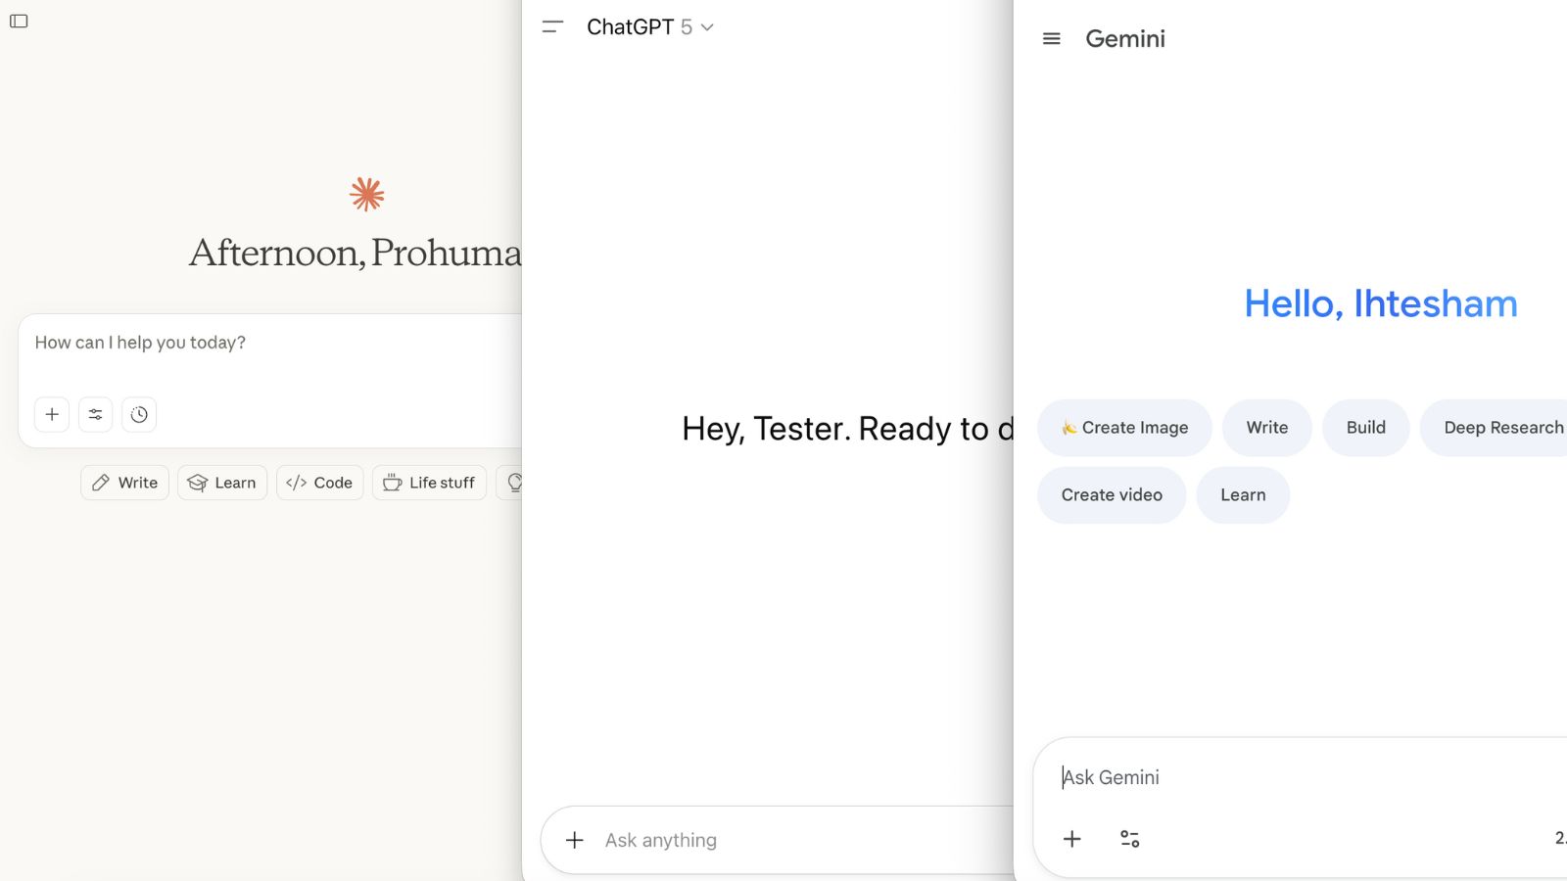
Task: Click the 'Hello, Ihtesham' greeting
Action: [x=1381, y=303]
